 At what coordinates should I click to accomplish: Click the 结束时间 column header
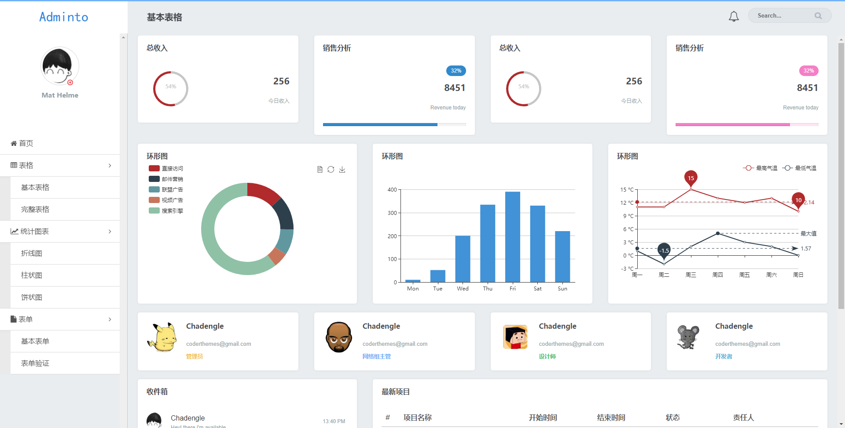coord(611,417)
